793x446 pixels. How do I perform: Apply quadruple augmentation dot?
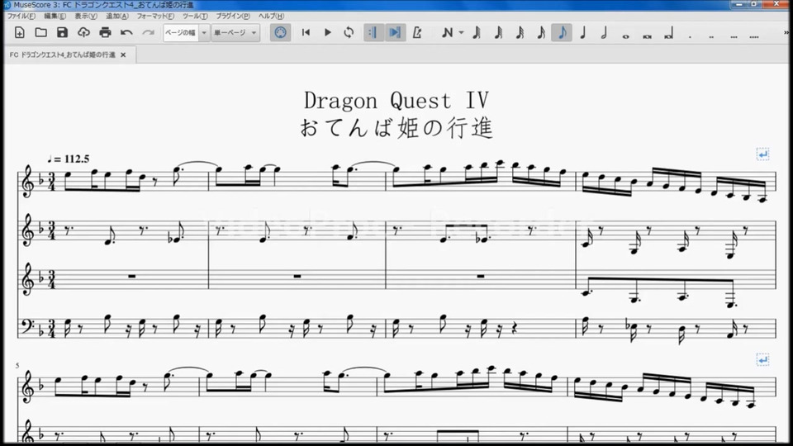click(x=754, y=36)
